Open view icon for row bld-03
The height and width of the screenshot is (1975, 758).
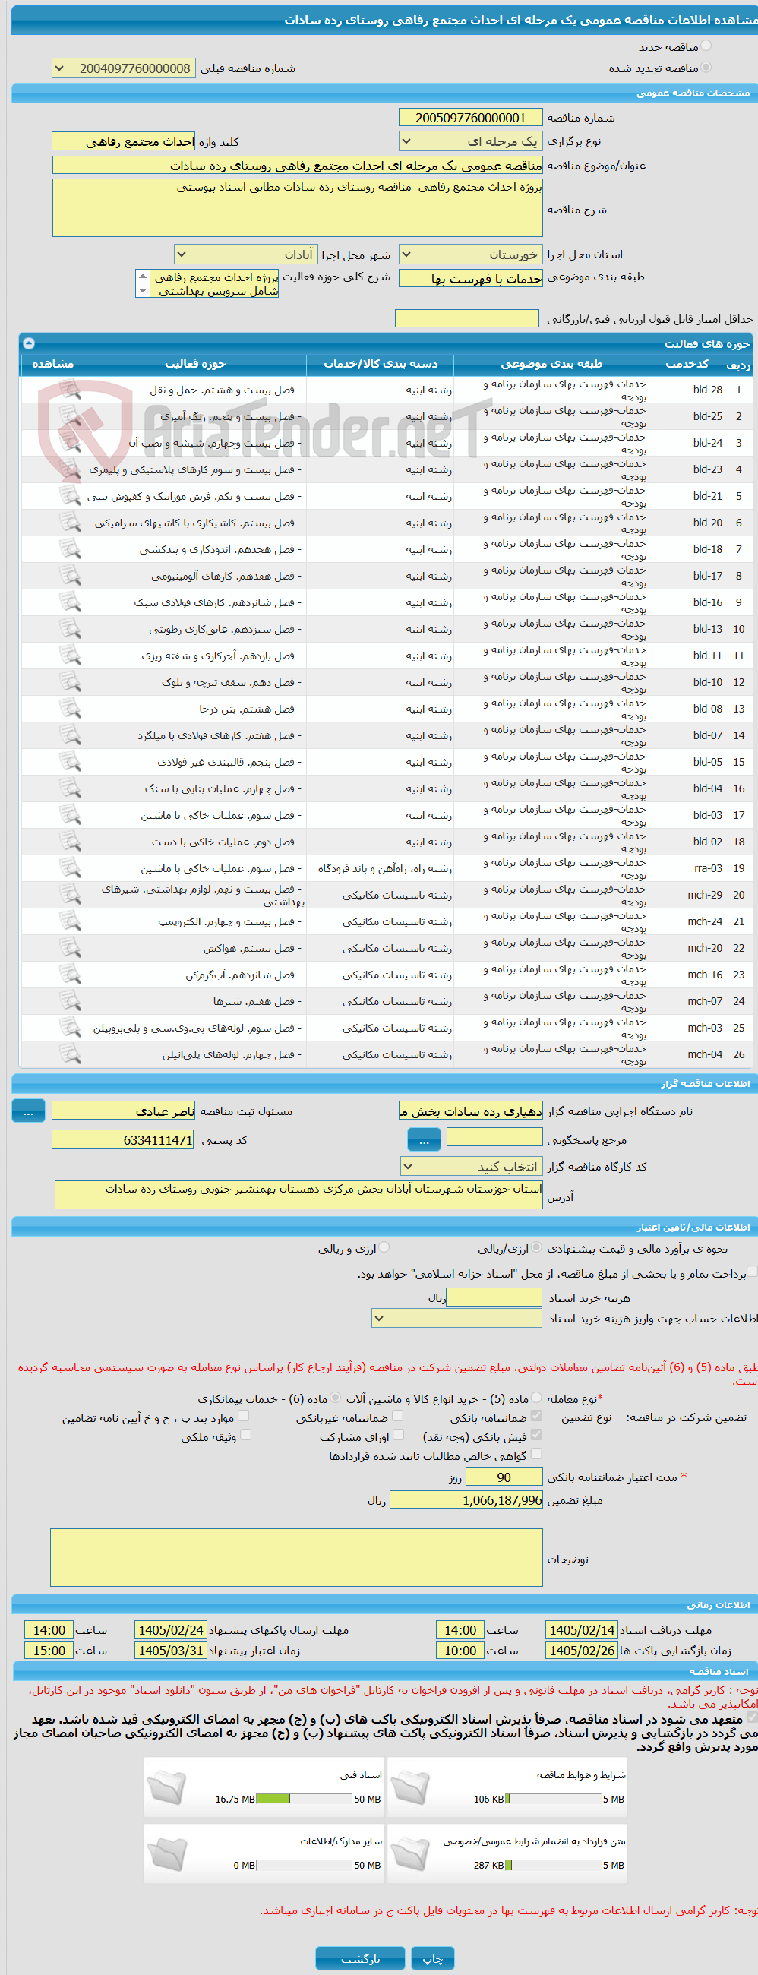[70, 815]
